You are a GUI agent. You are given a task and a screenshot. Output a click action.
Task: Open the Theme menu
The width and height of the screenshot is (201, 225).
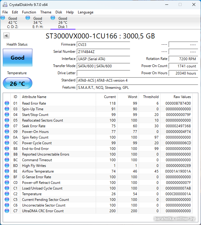46,12
